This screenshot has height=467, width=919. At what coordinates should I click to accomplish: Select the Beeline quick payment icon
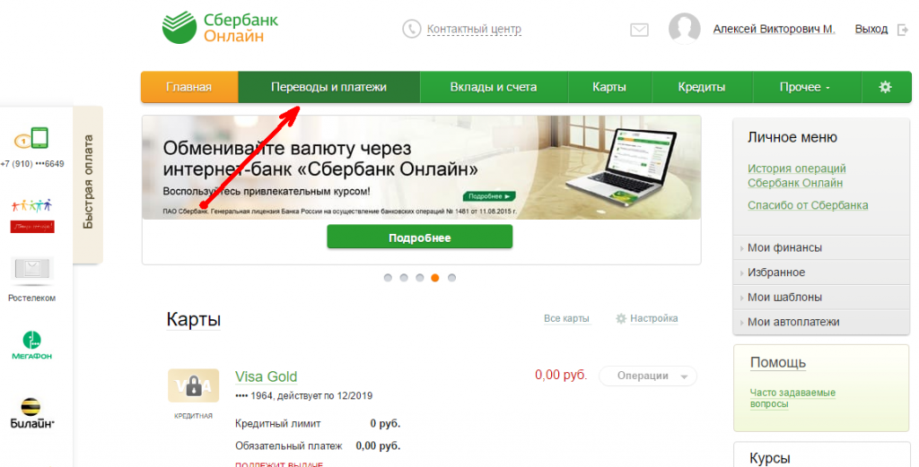point(31,413)
